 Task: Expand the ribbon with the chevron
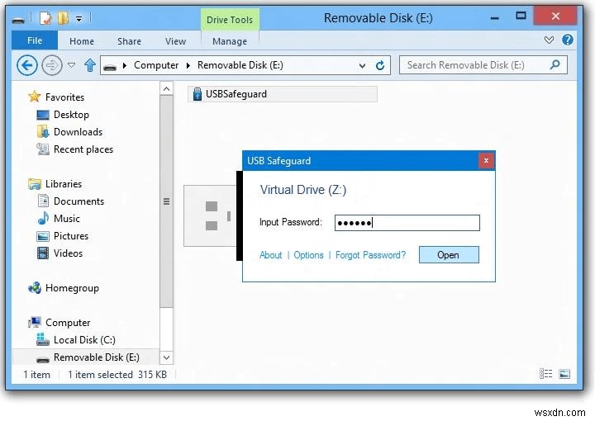click(549, 40)
